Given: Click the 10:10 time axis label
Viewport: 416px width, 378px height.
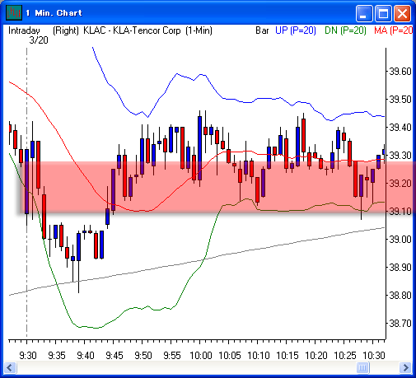Looking at the screenshot, I should coord(259,356).
